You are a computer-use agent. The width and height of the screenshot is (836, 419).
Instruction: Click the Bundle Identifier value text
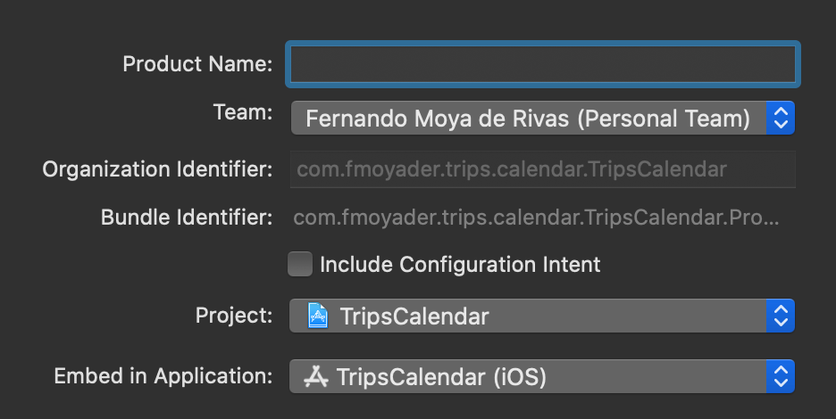(536, 218)
